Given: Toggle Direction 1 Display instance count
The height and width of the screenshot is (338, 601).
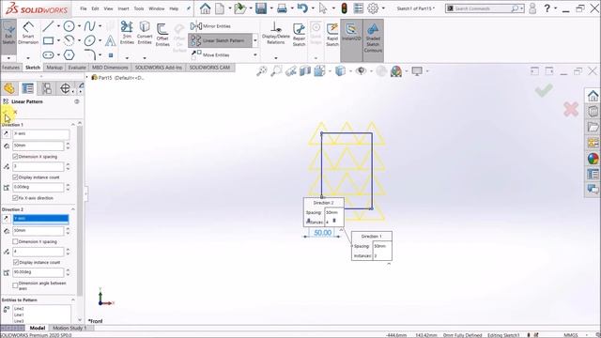Looking at the screenshot, I should coord(15,177).
